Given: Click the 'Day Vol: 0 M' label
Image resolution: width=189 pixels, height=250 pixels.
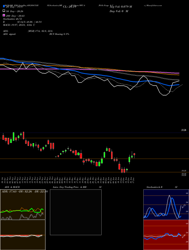Looking at the screenshot, I should point(119,11).
